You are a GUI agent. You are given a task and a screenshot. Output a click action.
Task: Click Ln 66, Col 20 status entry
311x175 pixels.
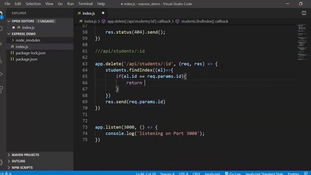click(146, 174)
